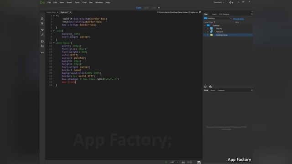Switch to the index.html document tab
292x164 pixels.
tap(51, 12)
